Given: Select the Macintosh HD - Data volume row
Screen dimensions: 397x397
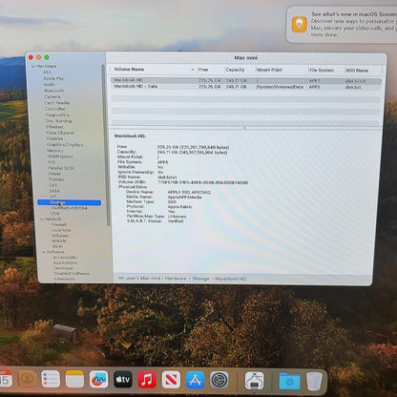Looking at the screenshot, I should click(x=246, y=87).
